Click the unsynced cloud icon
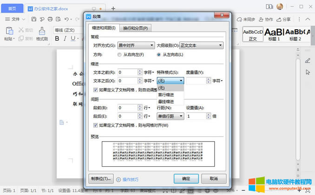The height and width of the screenshot is (195, 315). (x=239, y=19)
